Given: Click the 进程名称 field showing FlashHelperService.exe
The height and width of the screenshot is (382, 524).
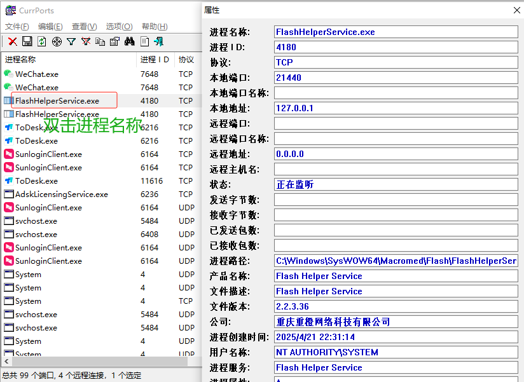Looking at the screenshot, I should (396, 32).
